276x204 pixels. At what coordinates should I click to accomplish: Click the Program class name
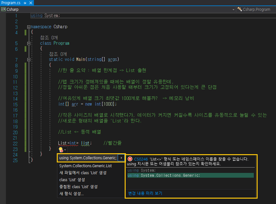(x=62, y=43)
